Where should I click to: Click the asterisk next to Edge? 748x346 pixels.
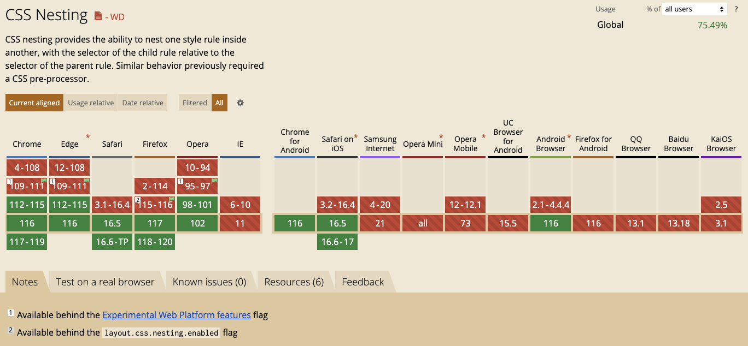pos(87,137)
